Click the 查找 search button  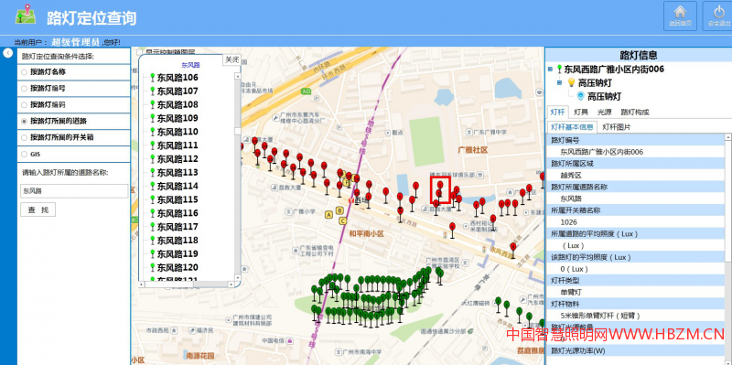(x=38, y=210)
